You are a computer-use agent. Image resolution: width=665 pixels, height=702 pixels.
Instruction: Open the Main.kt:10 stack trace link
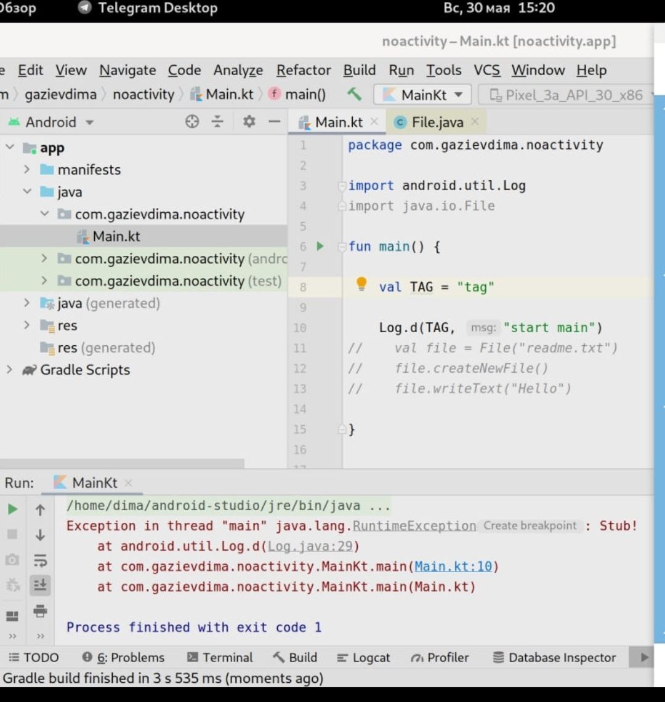click(453, 566)
